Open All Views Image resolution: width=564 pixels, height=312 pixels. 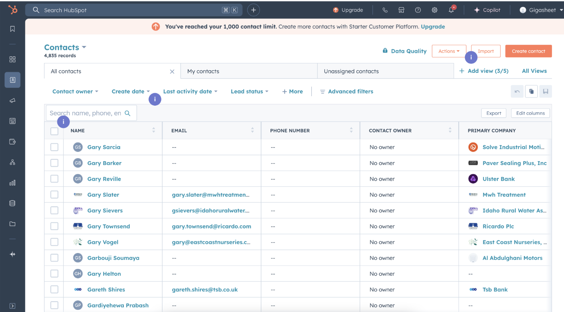click(534, 71)
